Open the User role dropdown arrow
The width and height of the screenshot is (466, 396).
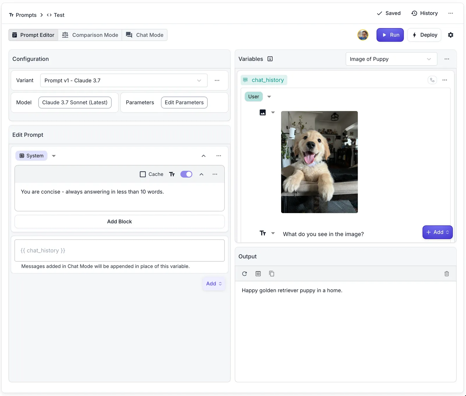[269, 97]
